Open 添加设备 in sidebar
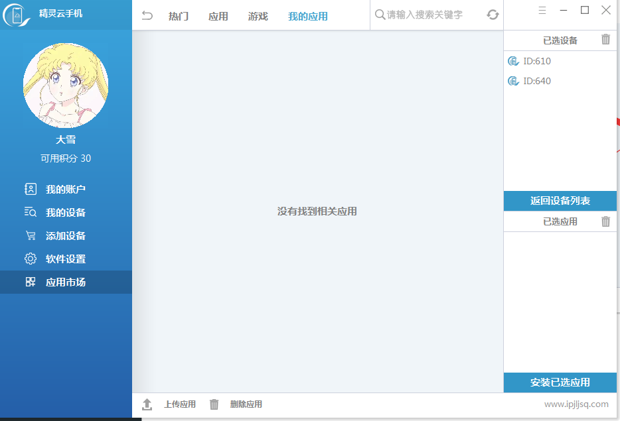 point(66,236)
